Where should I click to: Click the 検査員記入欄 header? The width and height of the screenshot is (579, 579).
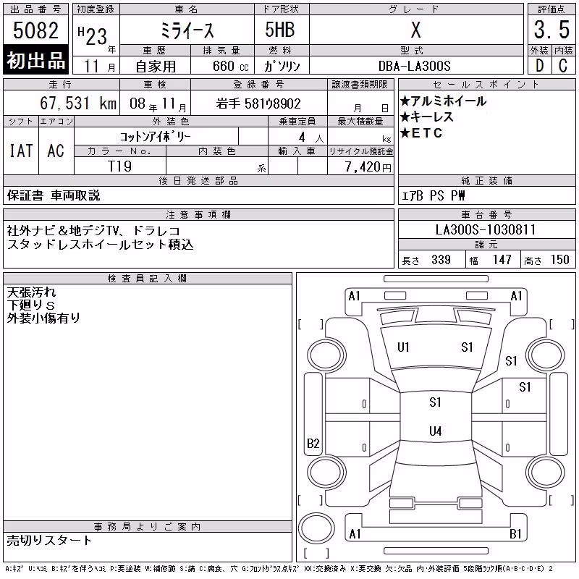click(148, 279)
